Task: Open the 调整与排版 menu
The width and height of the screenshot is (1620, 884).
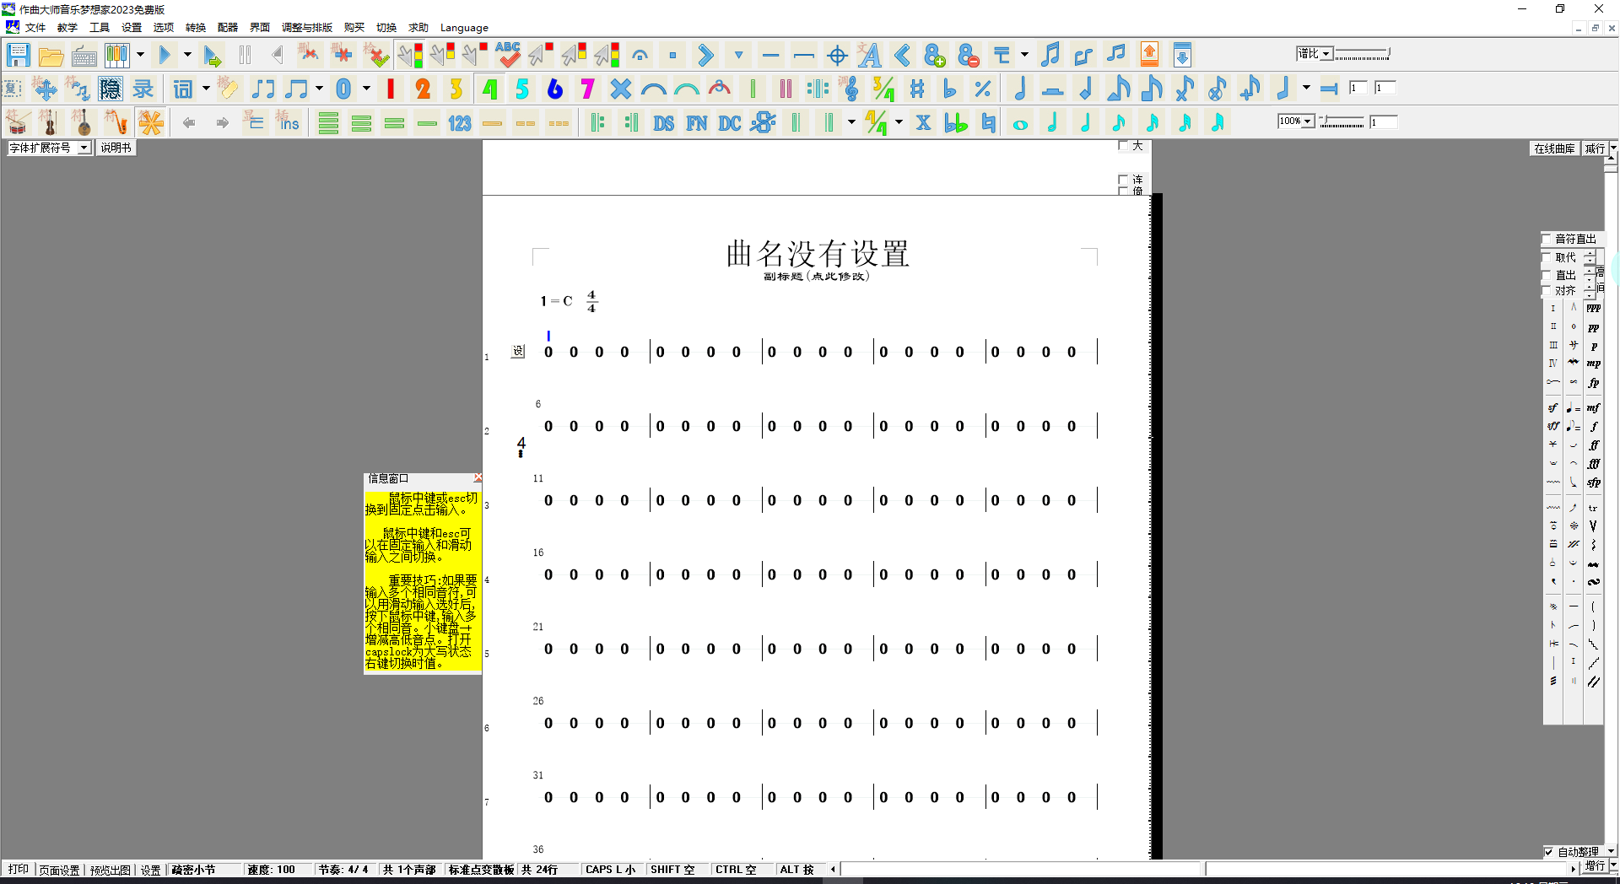Action: tap(306, 27)
